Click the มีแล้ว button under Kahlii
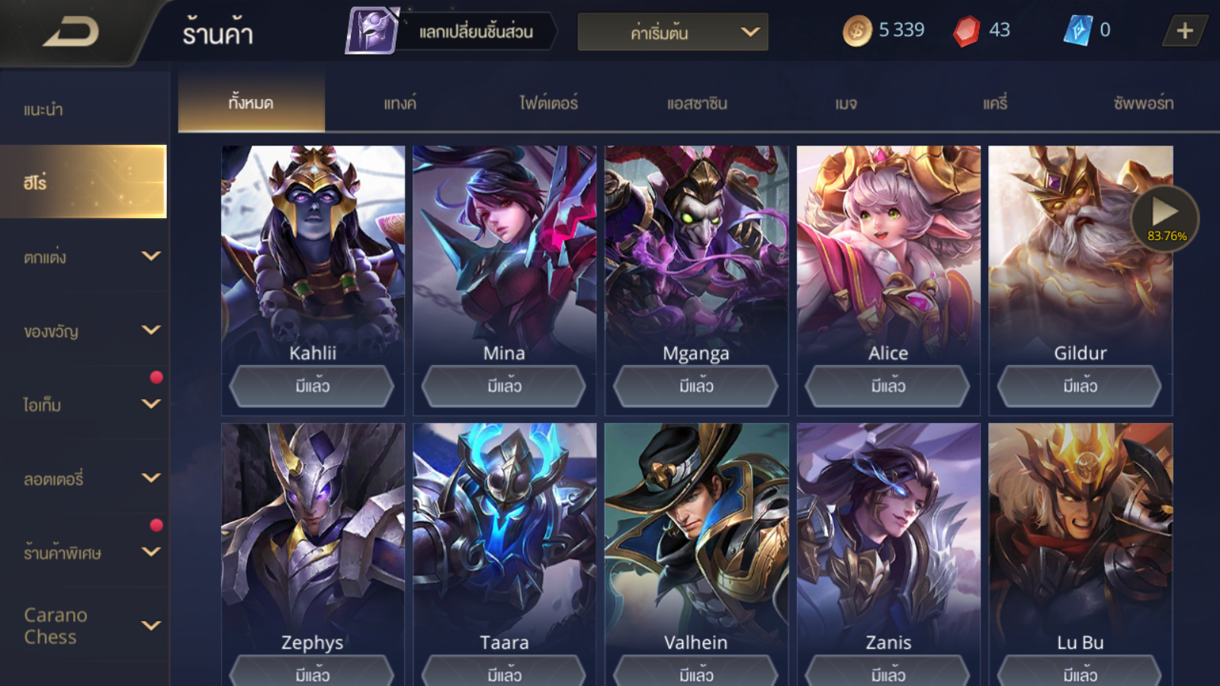This screenshot has height=686, width=1220. click(313, 386)
